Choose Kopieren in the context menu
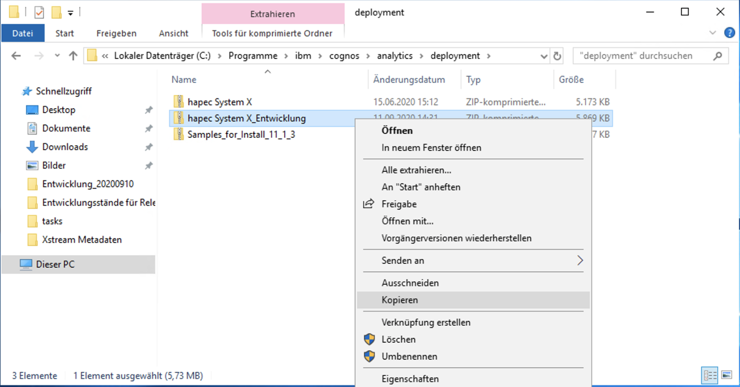The width and height of the screenshot is (740, 387). coord(400,300)
